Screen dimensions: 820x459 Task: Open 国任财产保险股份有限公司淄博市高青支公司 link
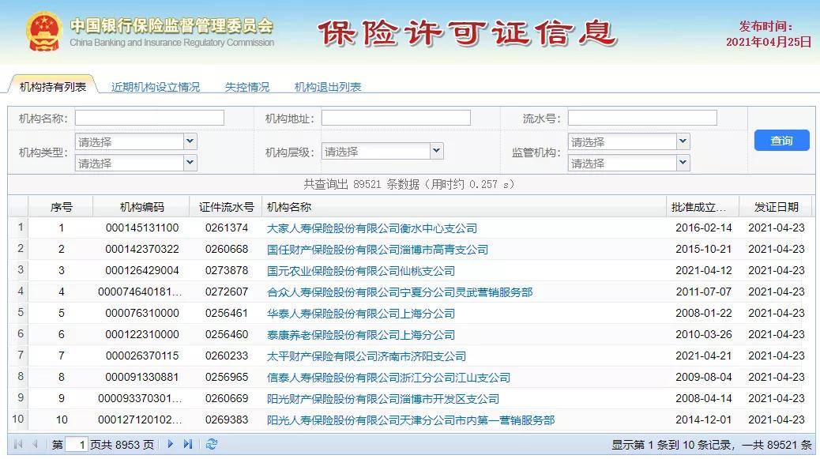(x=378, y=250)
